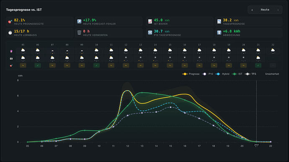Toggle Unsicherheit band in legend

point(272,74)
